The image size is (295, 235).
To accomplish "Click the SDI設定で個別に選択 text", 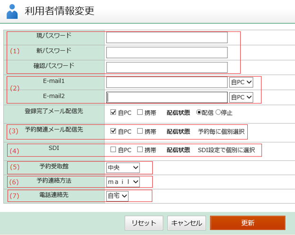I will (x=226, y=150).
